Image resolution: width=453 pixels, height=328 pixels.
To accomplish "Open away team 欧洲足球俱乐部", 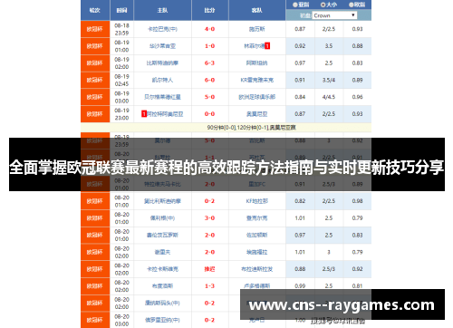I will pyautogui.click(x=257, y=97).
